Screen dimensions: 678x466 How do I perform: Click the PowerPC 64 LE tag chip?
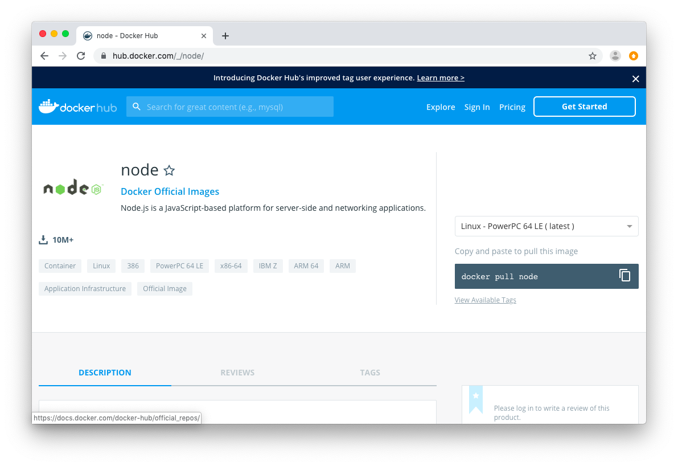(179, 265)
